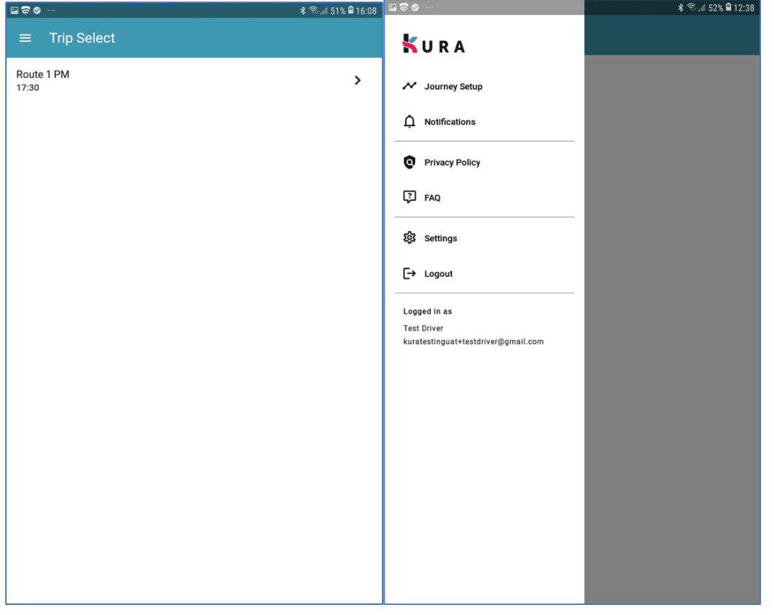Viewport: 774px width, 615px height.
Task: Click the FAQ question bubble icon
Action: tap(409, 197)
